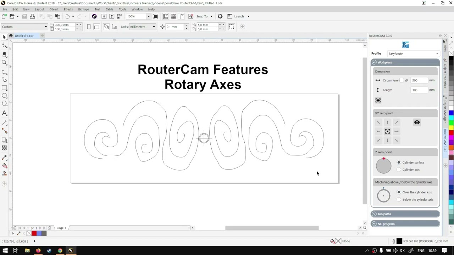Toggle the XY zero point eye visibility
This screenshot has width=454, height=255.
pos(417,123)
